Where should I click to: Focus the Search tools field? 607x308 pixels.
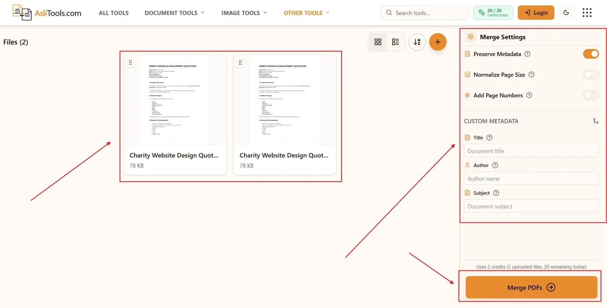coord(425,13)
